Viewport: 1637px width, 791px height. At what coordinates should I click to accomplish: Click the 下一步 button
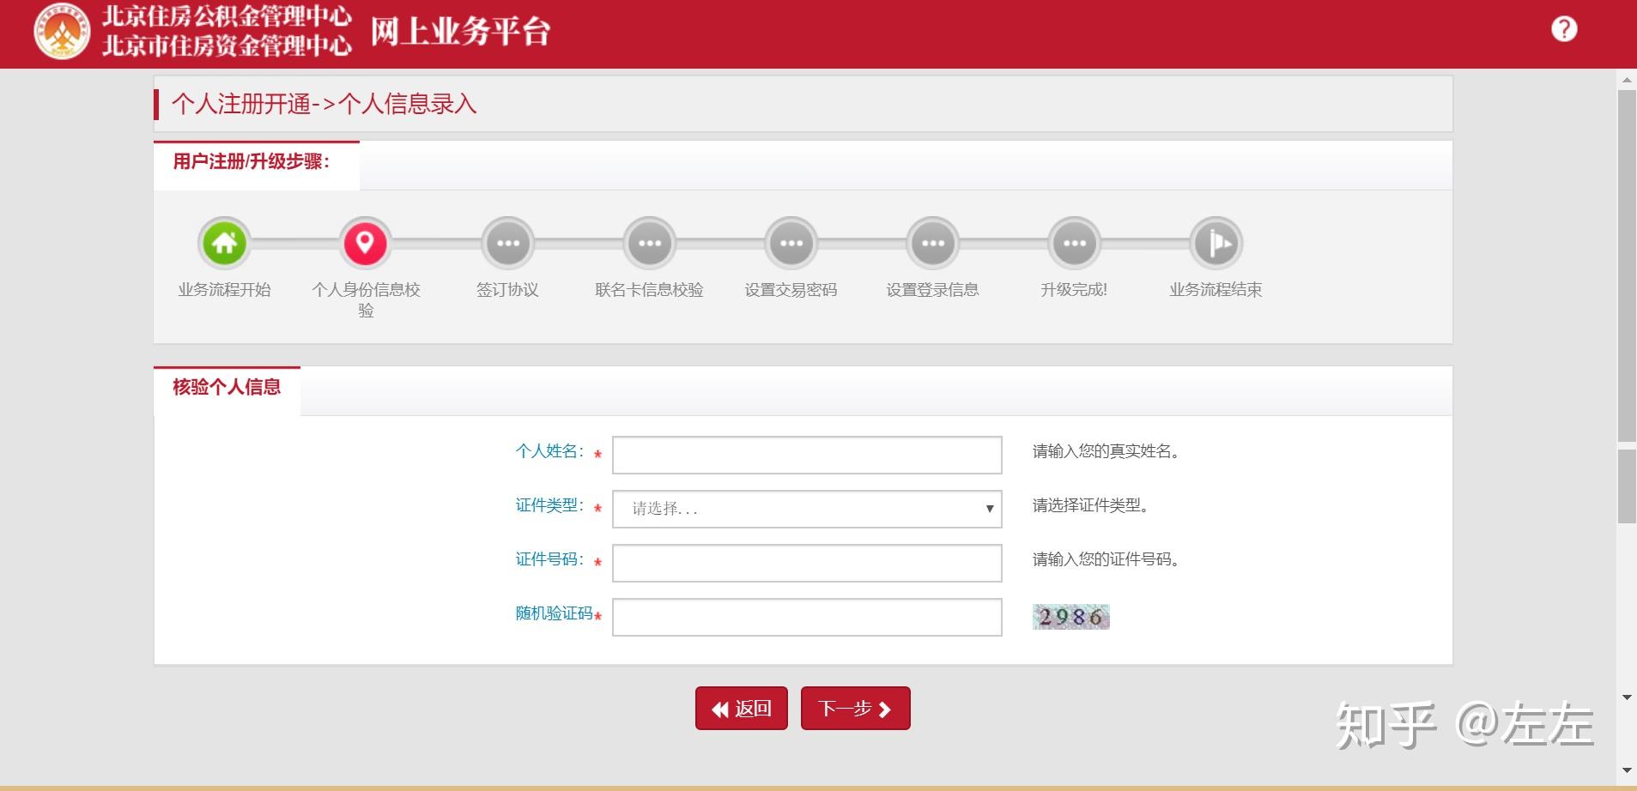855,709
